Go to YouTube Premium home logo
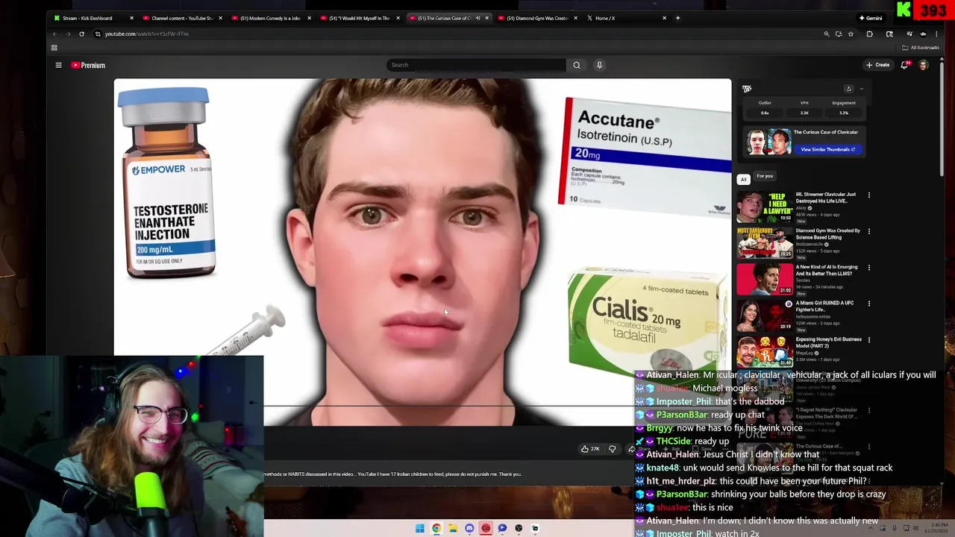Image resolution: width=955 pixels, height=537 pixels. tap(88, 65)
